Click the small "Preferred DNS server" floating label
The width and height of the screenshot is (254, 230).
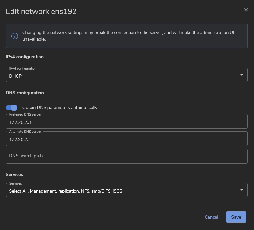[x=25, y=114]
